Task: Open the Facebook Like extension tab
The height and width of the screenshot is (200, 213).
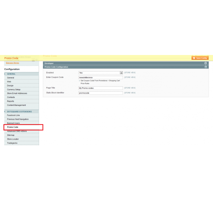Action: point(22,115)
